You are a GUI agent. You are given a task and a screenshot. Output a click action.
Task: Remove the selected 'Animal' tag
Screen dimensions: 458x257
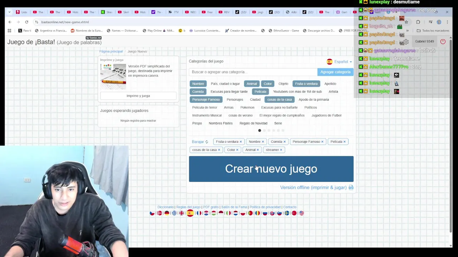[x=258, y=150]
